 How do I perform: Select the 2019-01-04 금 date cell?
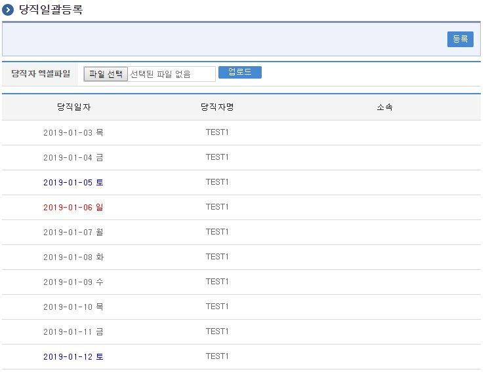coord(73,157)
